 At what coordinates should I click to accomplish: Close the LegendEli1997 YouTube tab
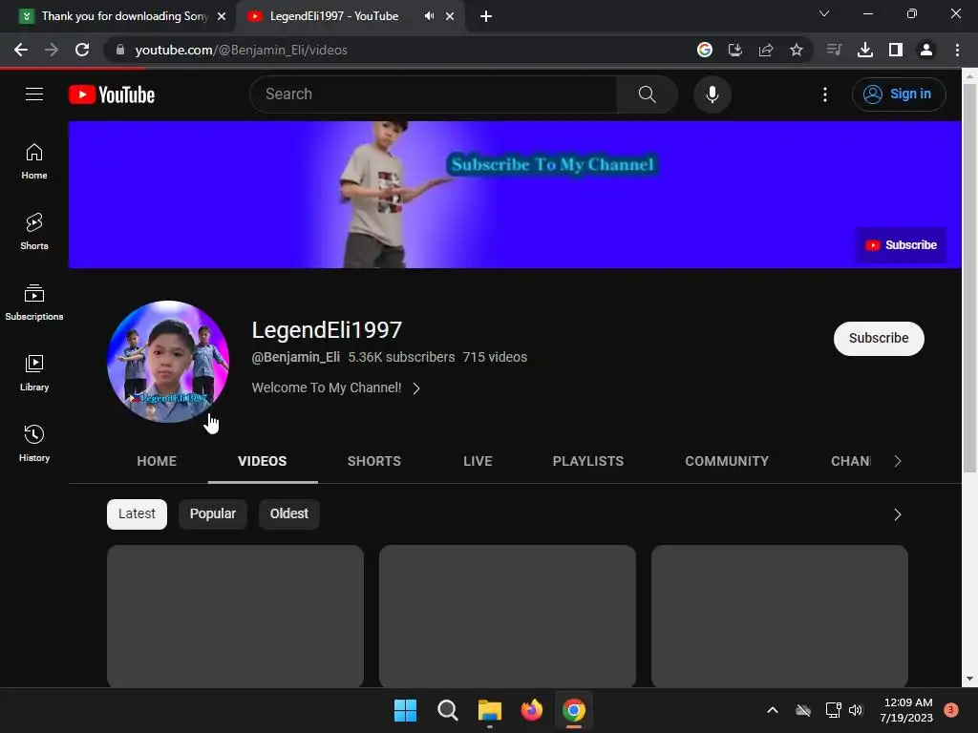450,16
